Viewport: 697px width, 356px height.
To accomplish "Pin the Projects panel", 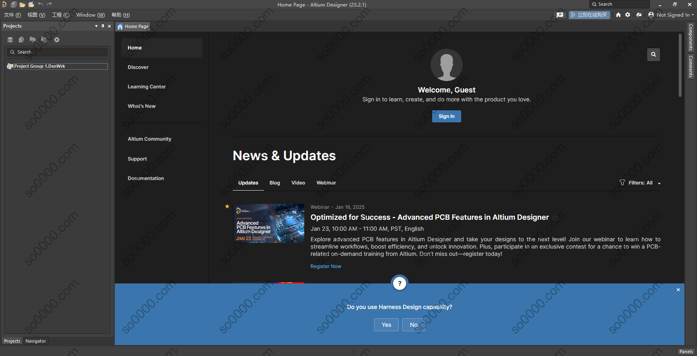I will tap(103, 26).
